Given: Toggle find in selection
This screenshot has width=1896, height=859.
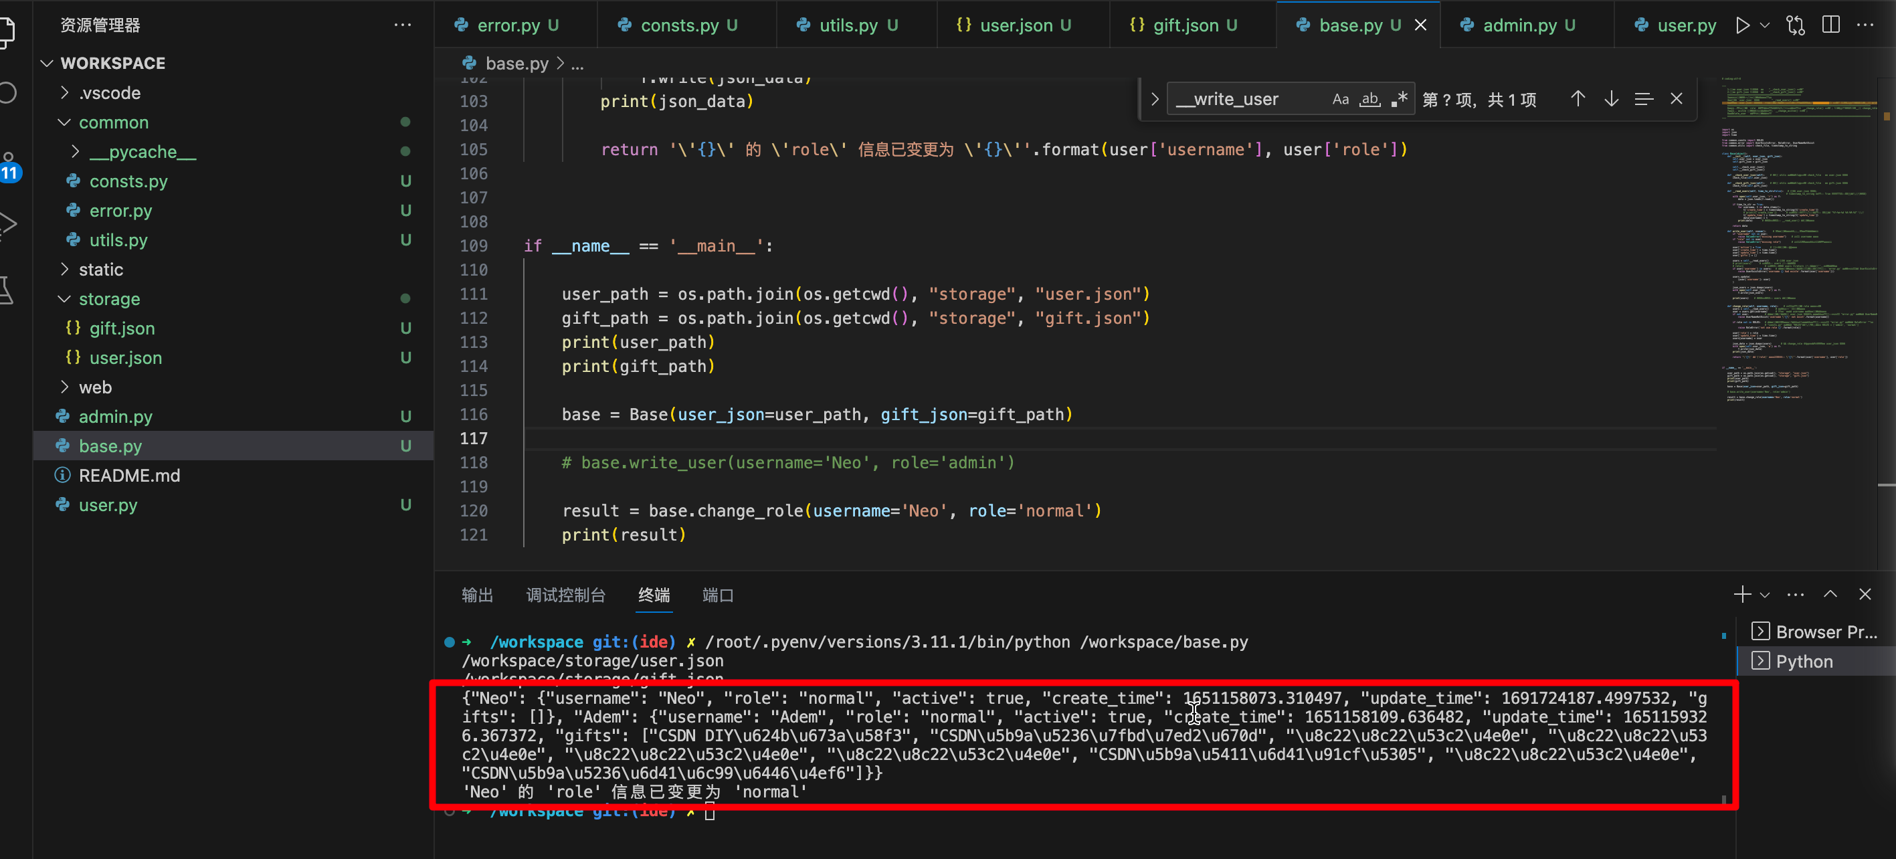Looking at the screenshot, I should pos(1644,100).
